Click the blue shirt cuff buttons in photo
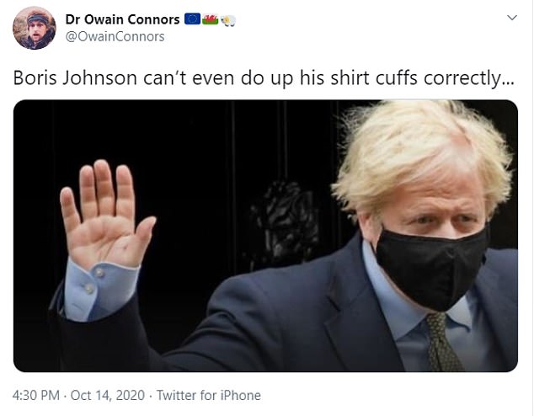The height and width of the screenshot is (416, 534). point(94,280)
